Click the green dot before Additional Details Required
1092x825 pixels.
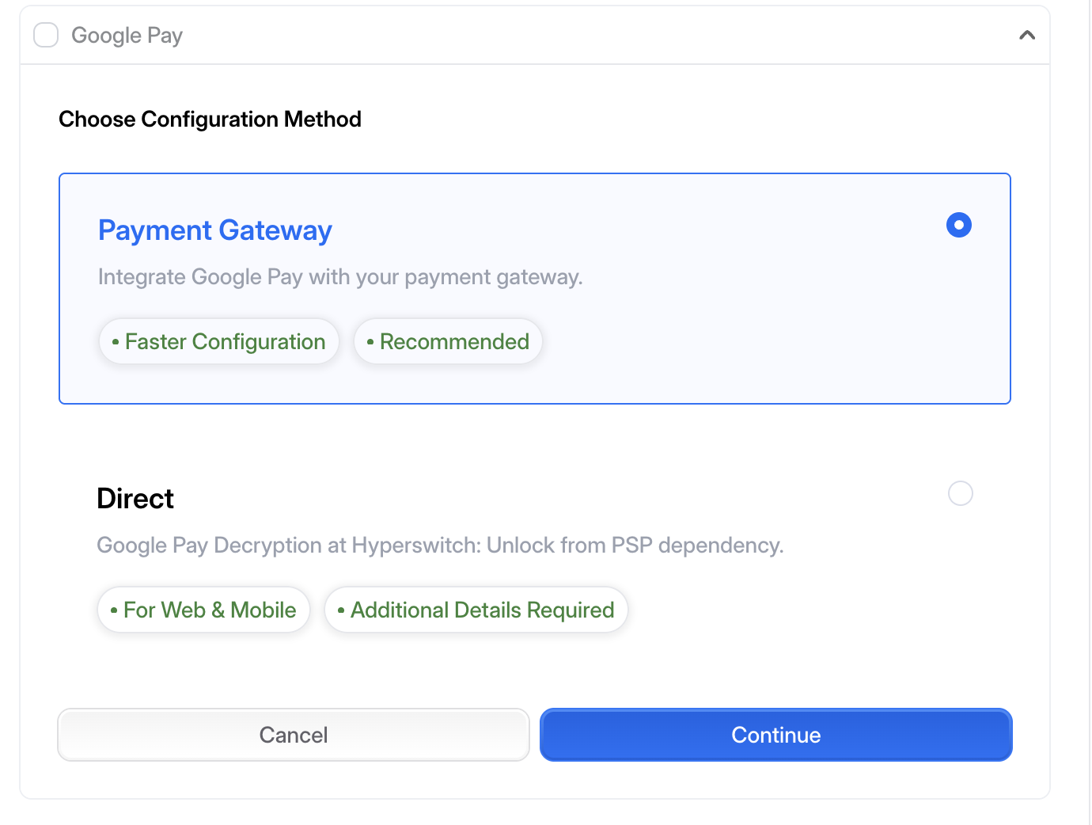341,610
